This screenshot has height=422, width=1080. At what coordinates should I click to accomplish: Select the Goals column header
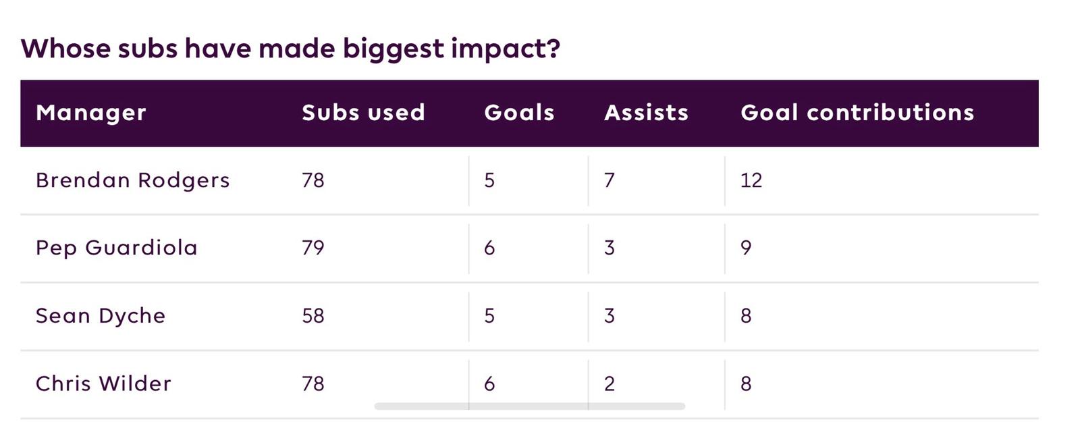(519, 113)
